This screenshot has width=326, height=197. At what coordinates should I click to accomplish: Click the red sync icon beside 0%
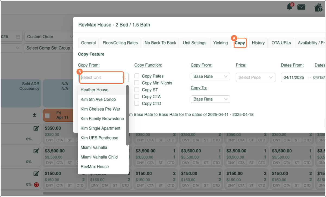pyautogui.click(x=36, y=185)
